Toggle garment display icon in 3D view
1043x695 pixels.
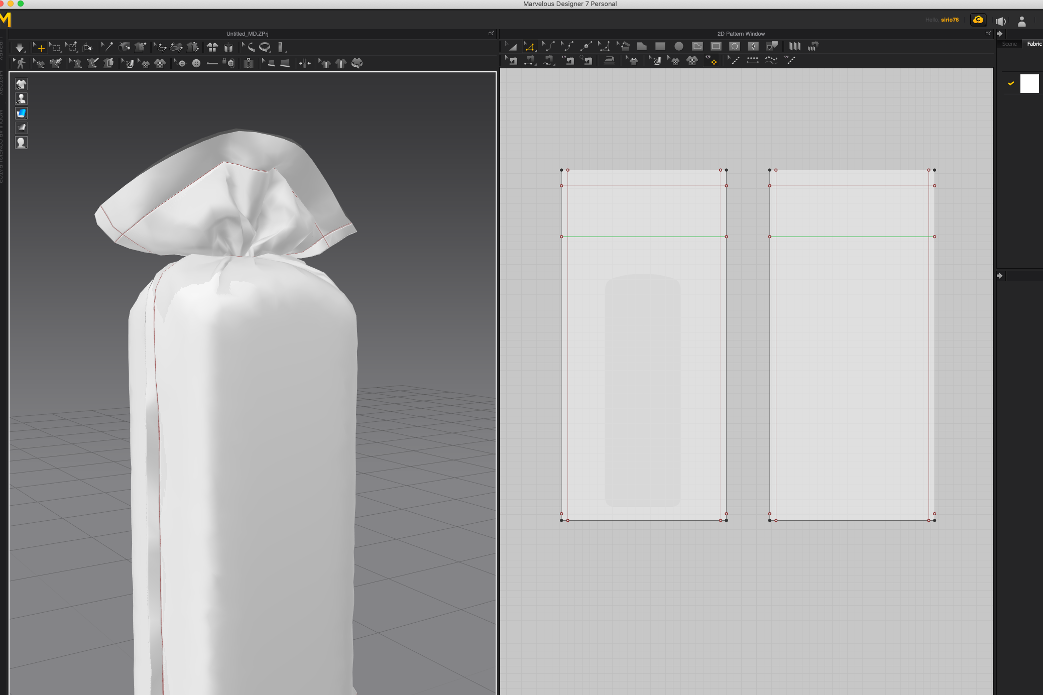point(21,84)
